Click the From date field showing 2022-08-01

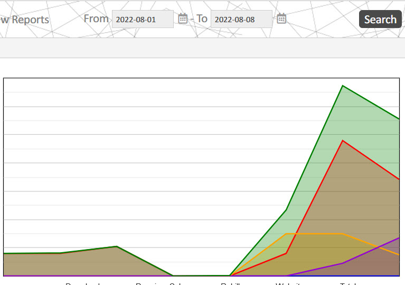click(143, 20)
